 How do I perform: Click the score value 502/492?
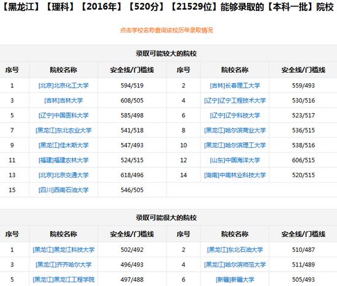pyautogui.click(x=132, y=249)
